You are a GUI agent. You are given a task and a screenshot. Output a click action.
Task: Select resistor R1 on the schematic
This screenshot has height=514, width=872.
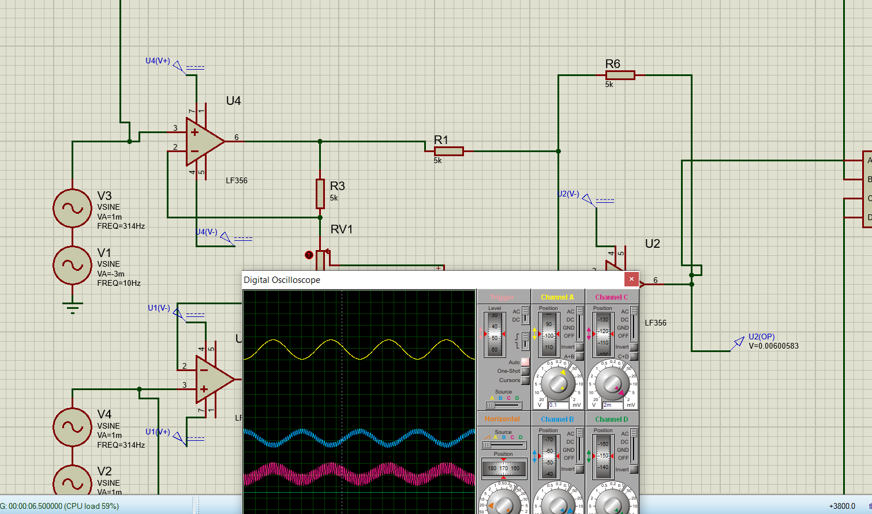coord(448,152)
